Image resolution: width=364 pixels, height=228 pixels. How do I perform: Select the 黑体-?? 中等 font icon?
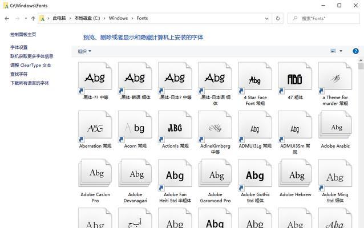95,78
